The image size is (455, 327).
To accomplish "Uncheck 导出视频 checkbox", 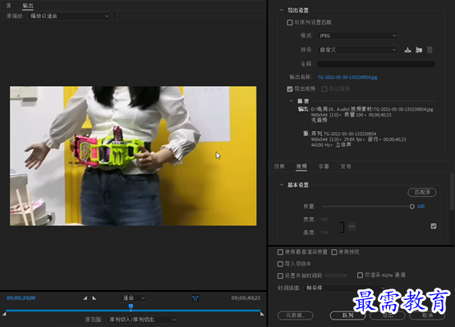I will tap(290, 89).
